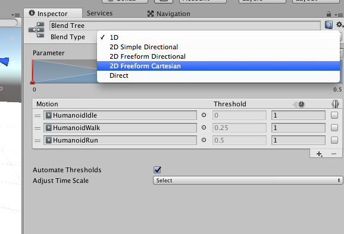Open the Services tab

tap(99, 13)
